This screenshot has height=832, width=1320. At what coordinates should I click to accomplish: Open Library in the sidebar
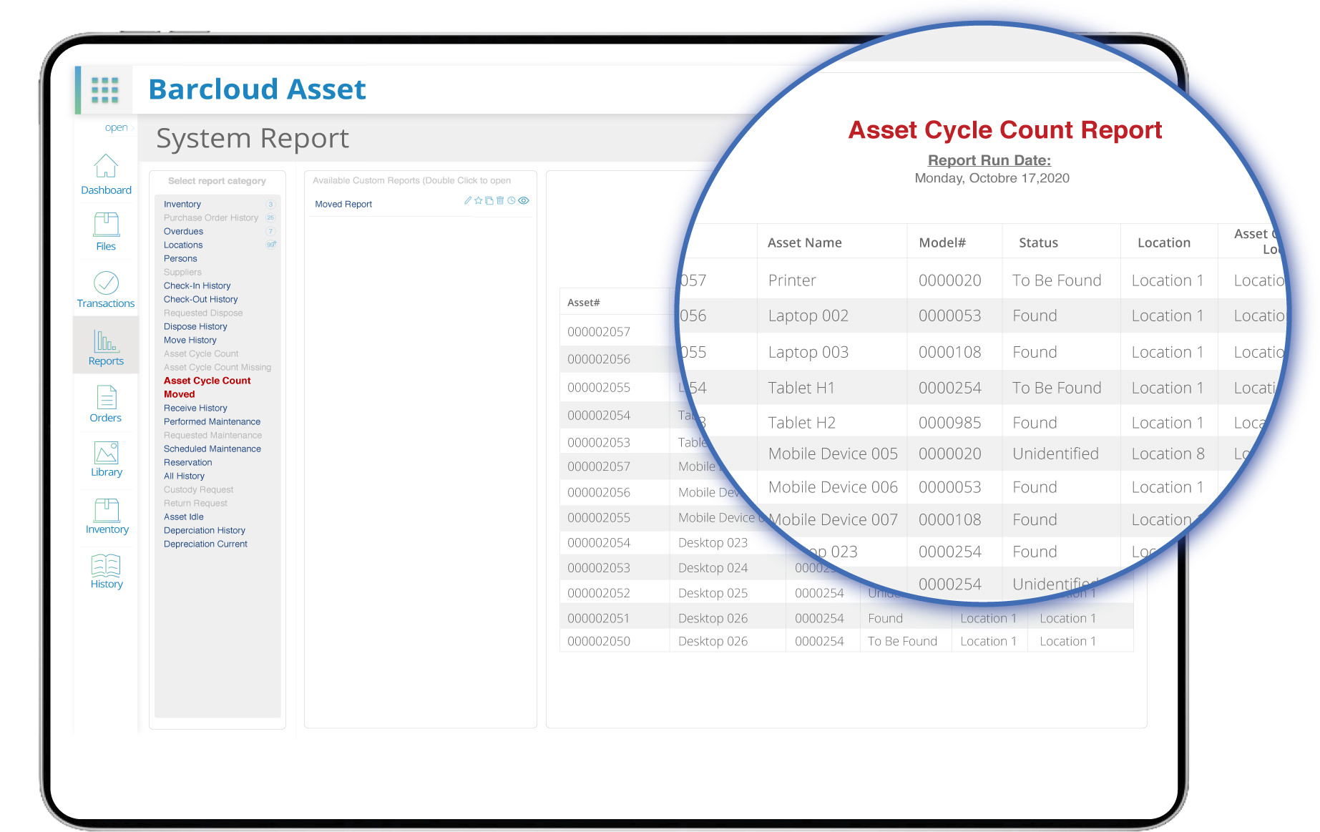tap(106, 459)
